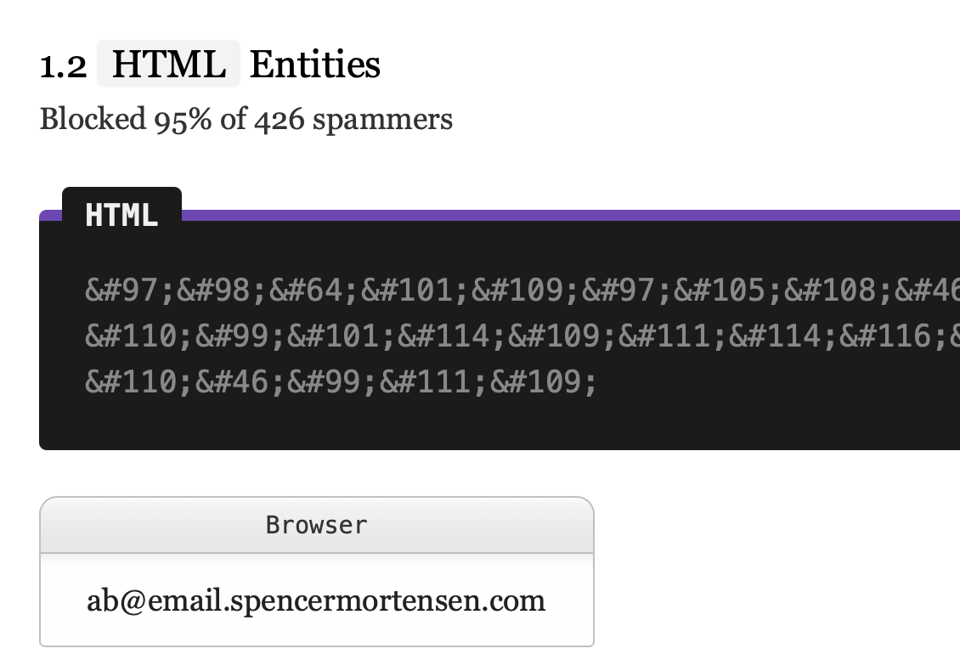Click the purple bar atop the code block
This screenshot has height=671, width=960.
(569, 215)
